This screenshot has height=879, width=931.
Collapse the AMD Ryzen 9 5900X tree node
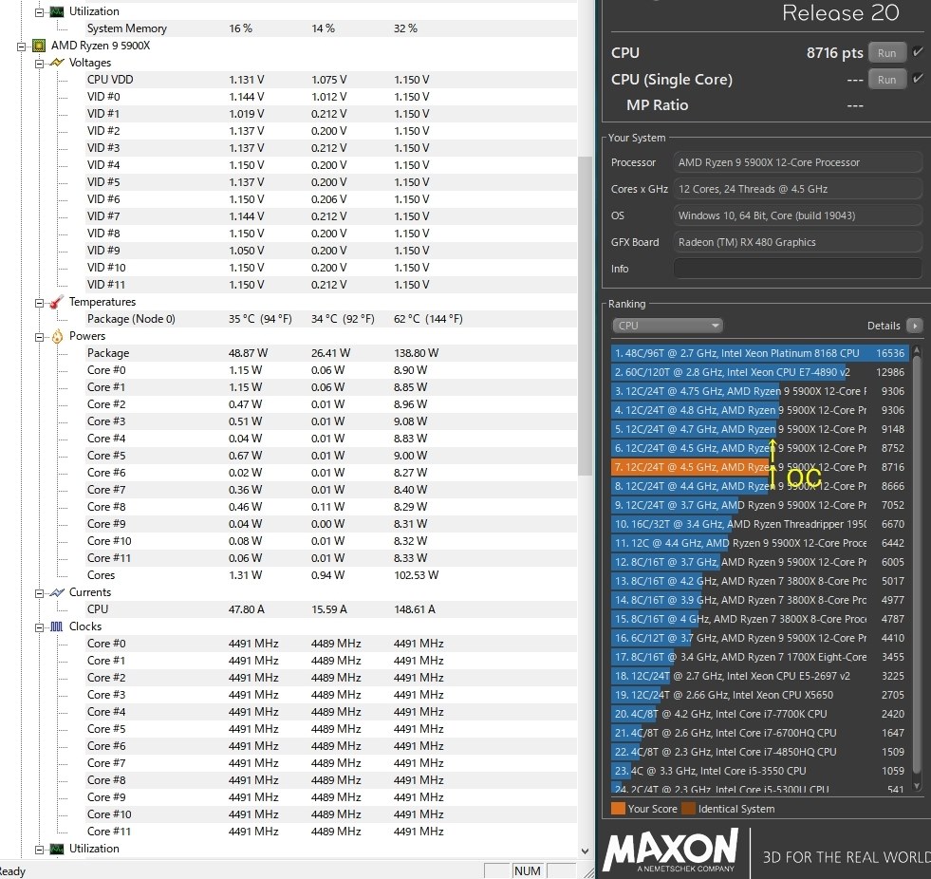pos(22,46)
